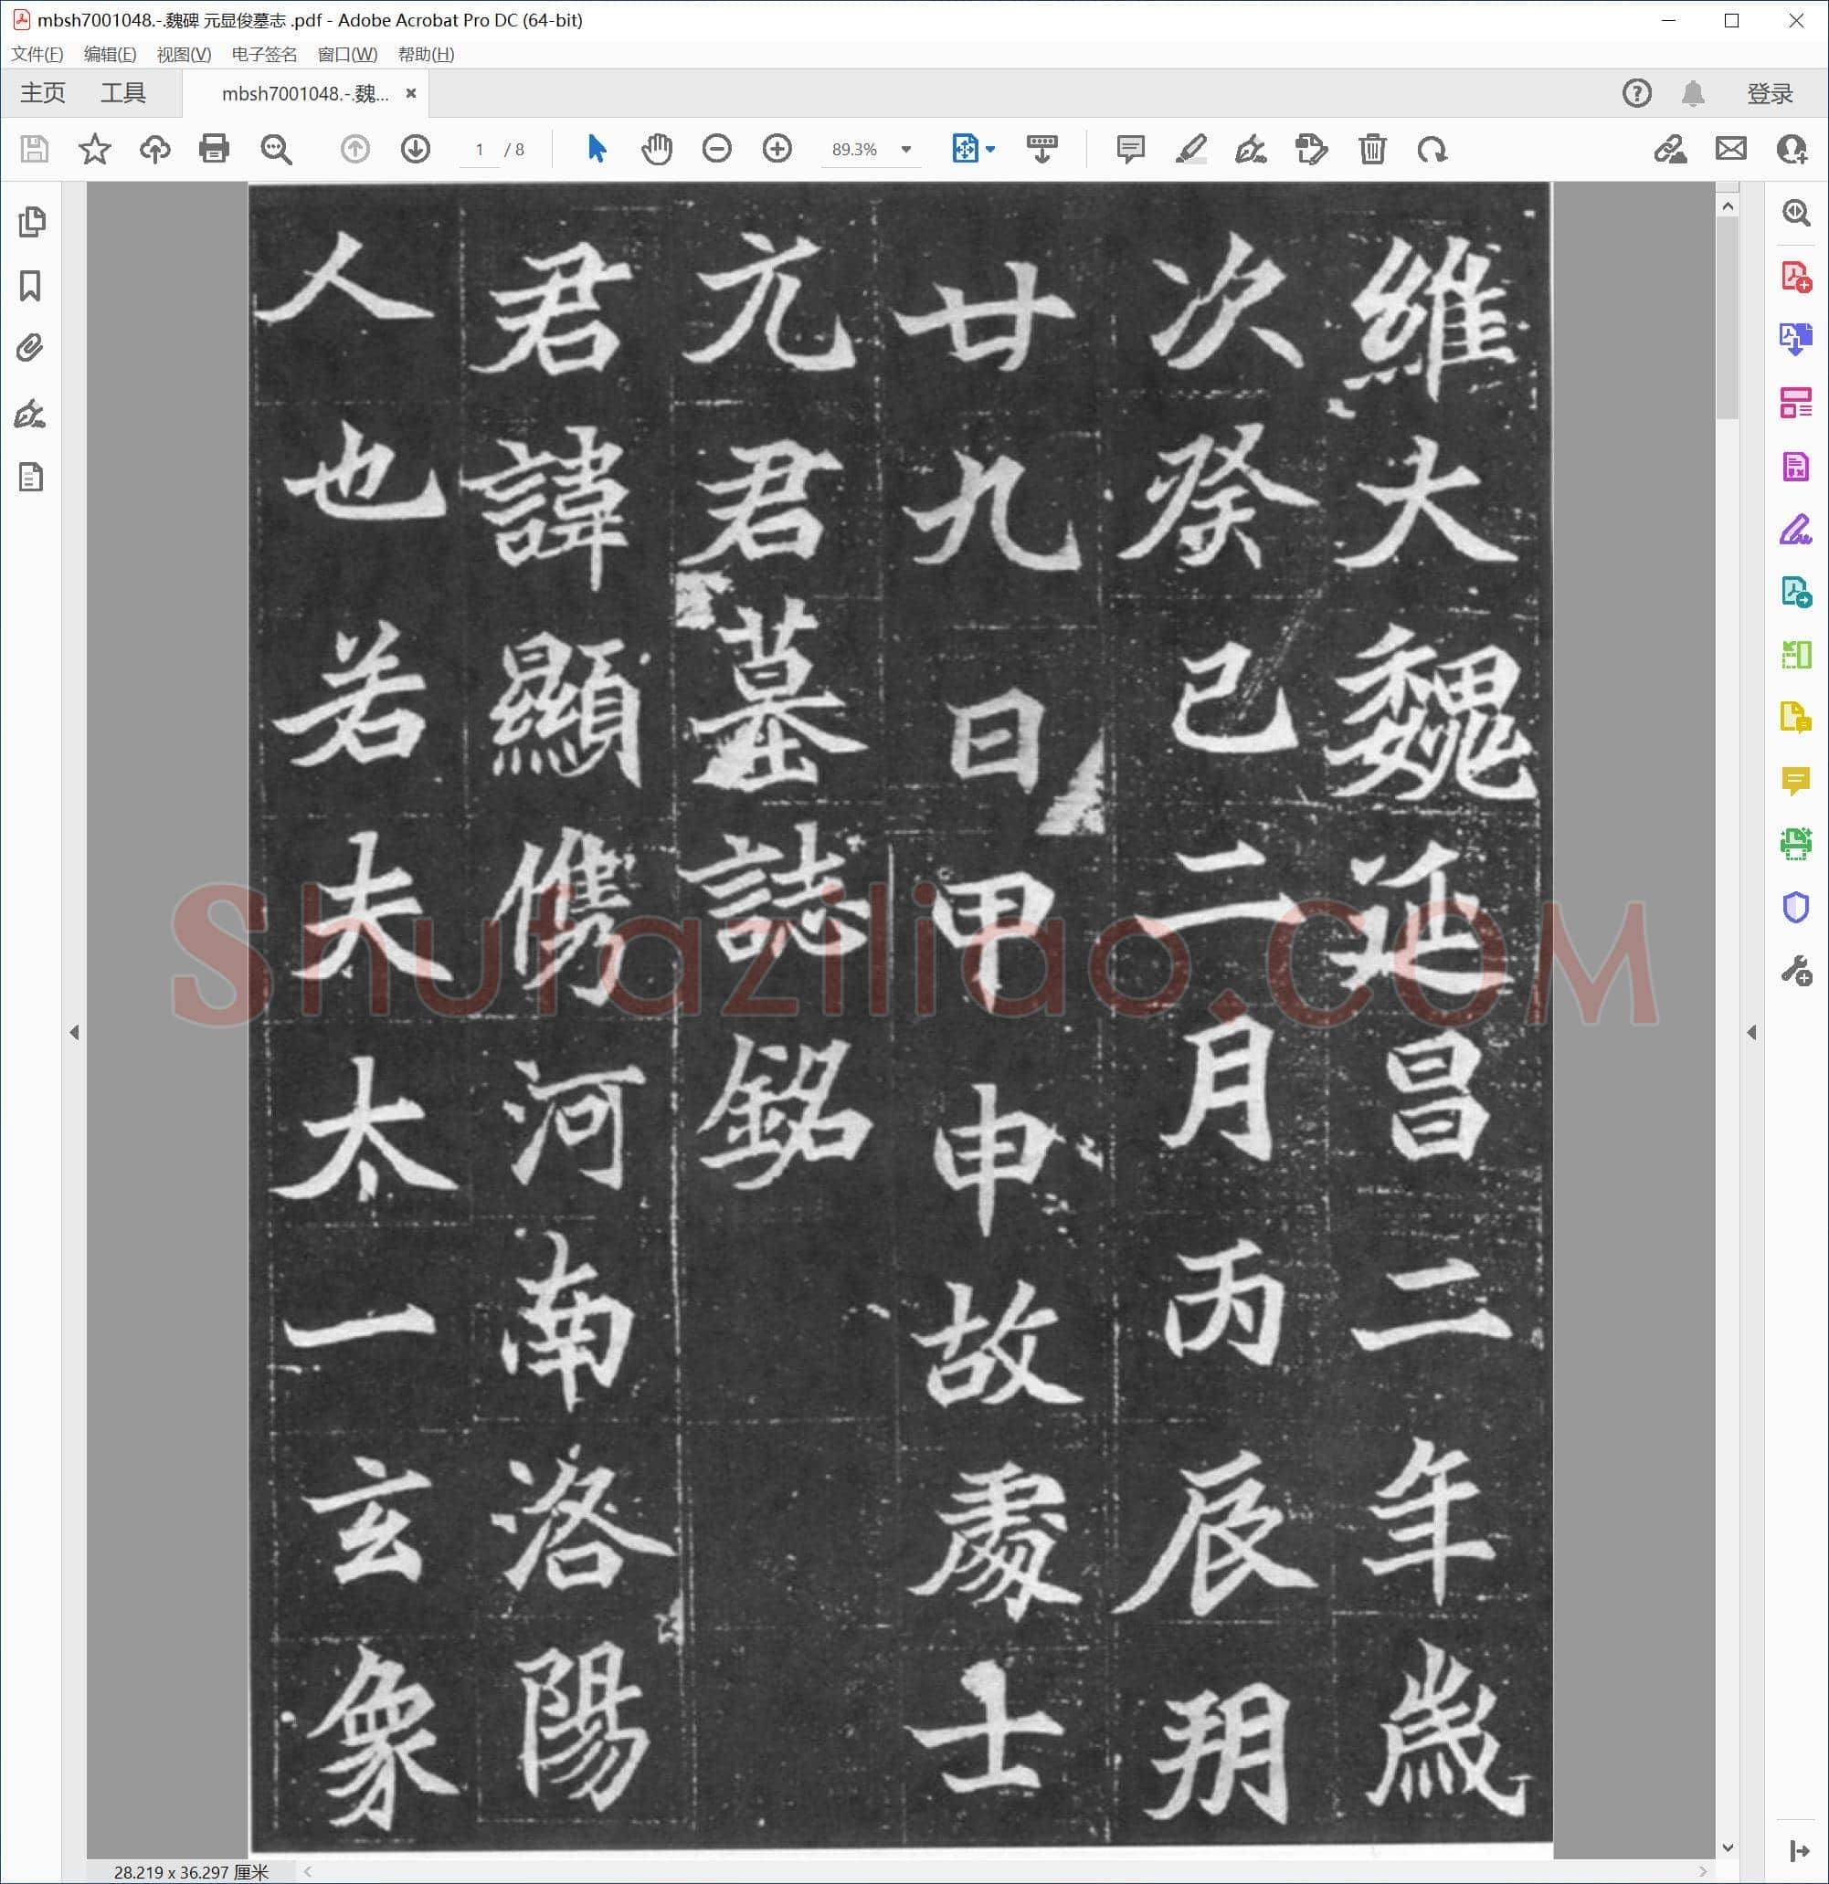Image resolution: width=1829 pixels, height=1884 pixels.
Task: Open More Tools wrench icon
Action: (x=1795, y=971)
